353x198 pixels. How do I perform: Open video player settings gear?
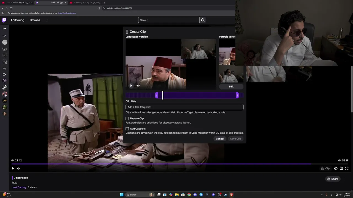(x=336, y=168)
